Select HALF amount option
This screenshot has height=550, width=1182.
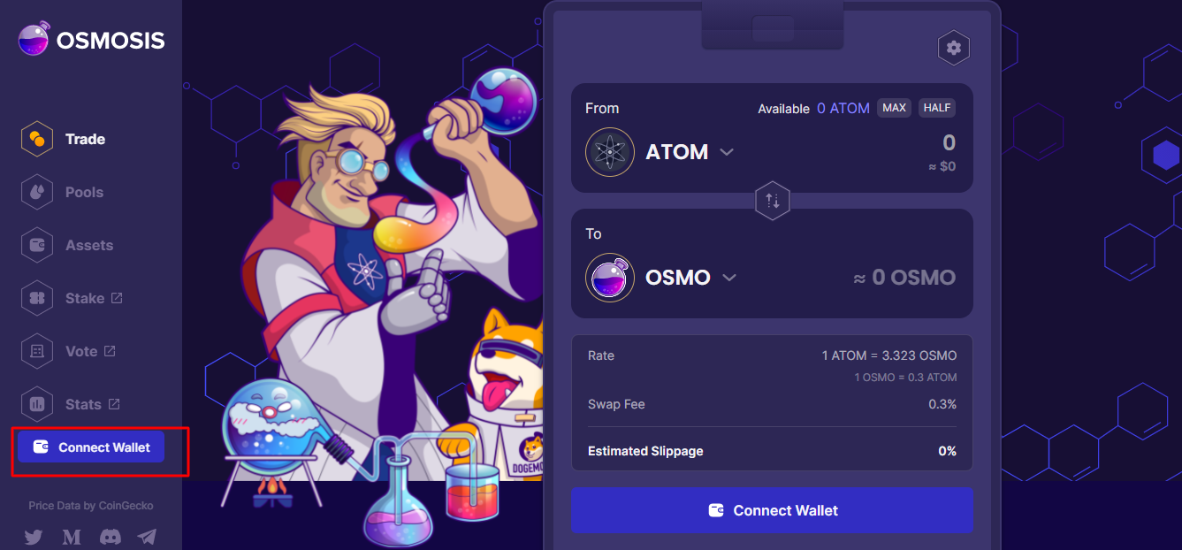pos(937,108)
